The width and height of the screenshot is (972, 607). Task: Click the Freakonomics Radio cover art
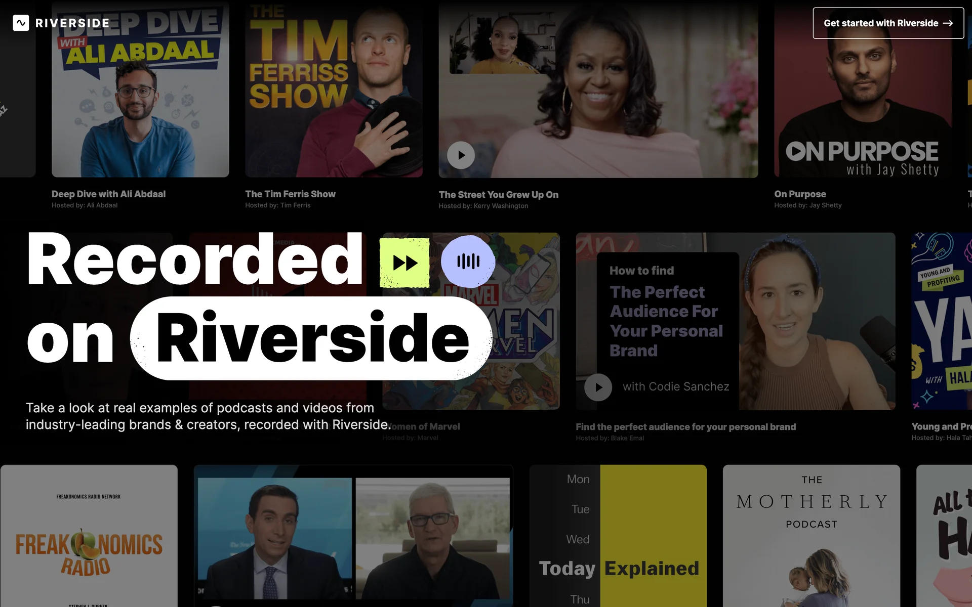click(89, 536)
